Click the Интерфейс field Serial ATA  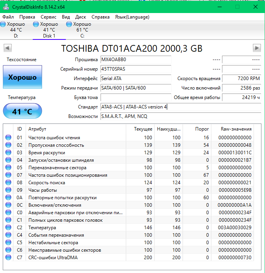click(x=136, y=79)
